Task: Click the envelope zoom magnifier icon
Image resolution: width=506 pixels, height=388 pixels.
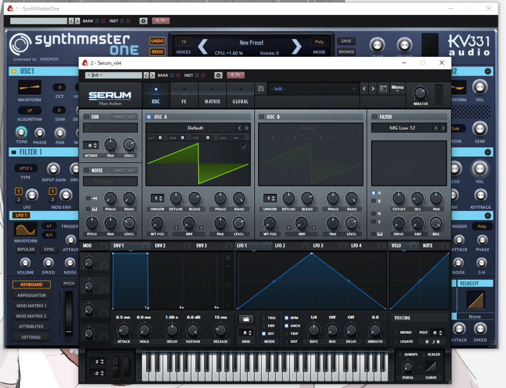Action: tap(228, 285)
